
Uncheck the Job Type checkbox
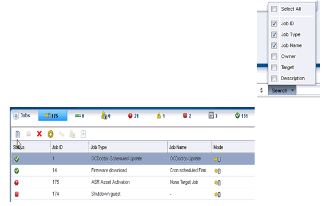274,34
